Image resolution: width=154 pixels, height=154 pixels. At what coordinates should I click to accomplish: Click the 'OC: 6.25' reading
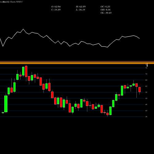[x=105, y=6]
